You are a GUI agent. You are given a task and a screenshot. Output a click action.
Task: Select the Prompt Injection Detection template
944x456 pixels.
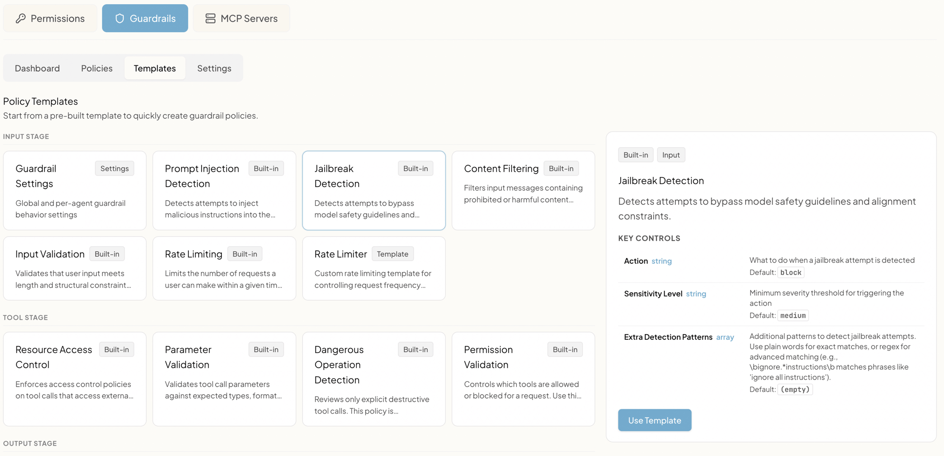coord(224,191)
